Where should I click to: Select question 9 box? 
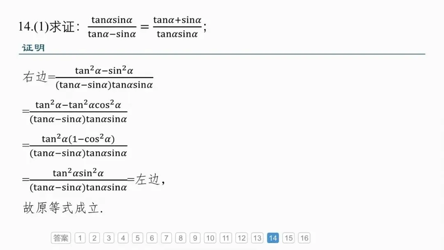195,238
